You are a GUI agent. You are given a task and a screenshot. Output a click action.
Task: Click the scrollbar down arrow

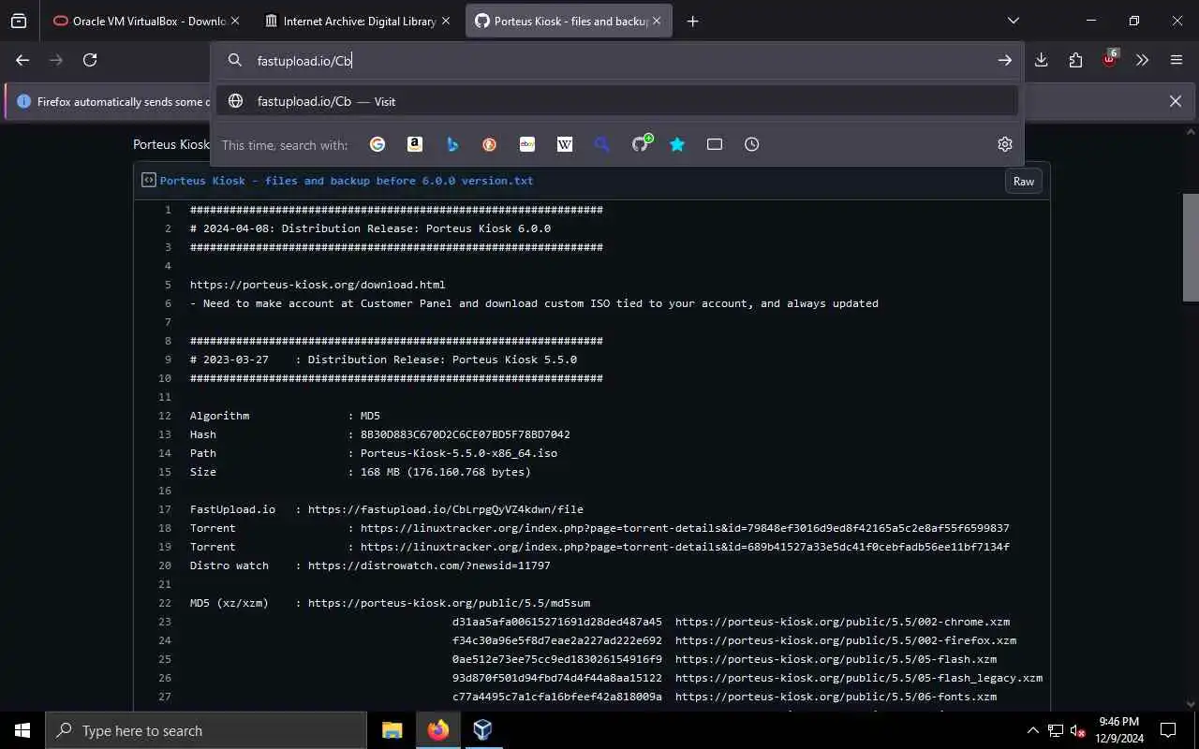[1191, 704]
